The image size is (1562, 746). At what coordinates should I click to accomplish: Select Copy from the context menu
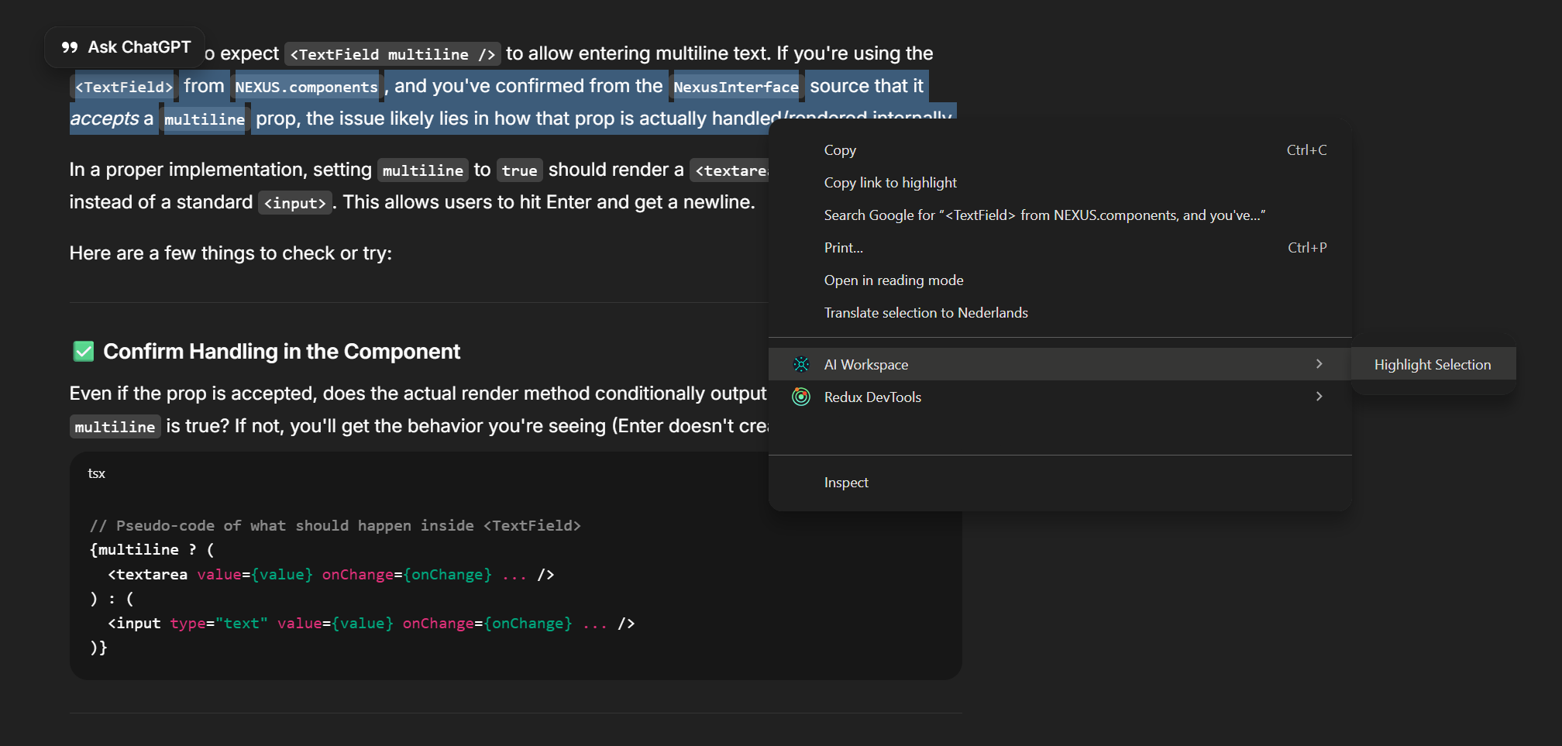[840, 150]
